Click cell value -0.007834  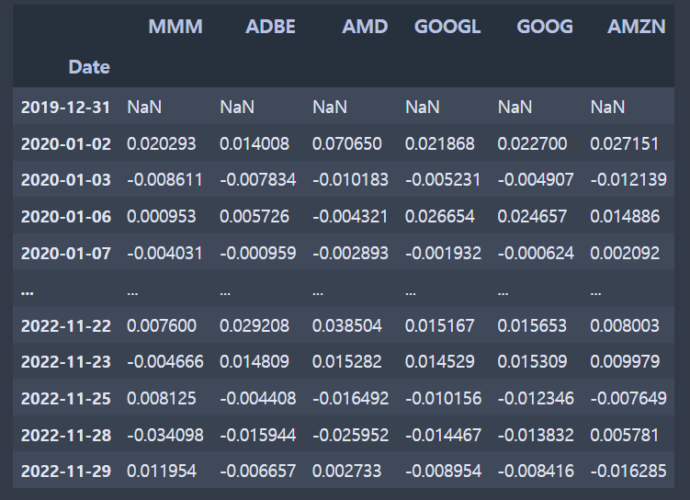pos(258,180)
